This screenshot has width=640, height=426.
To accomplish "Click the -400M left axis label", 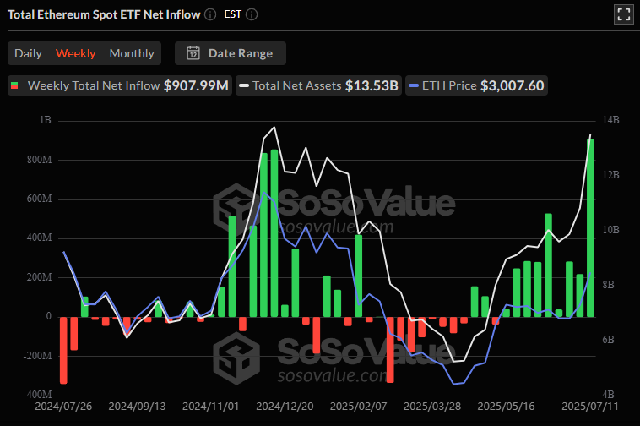I will point(37,395).
